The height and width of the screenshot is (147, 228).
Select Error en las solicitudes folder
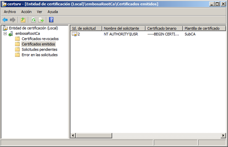(x=39, y=55)
